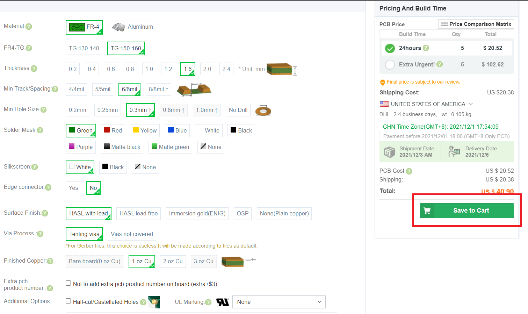Select the Extra Urgent build time radio
This screenshot has width=528, height=314.
pos(390,65)
